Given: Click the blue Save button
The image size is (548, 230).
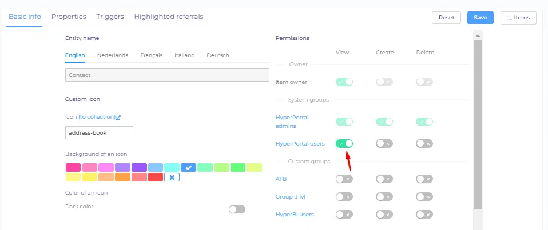Looking at the screenshot, I should coord(480,18).
